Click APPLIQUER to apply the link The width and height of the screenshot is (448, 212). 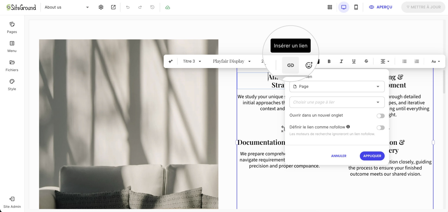(372, 156)
